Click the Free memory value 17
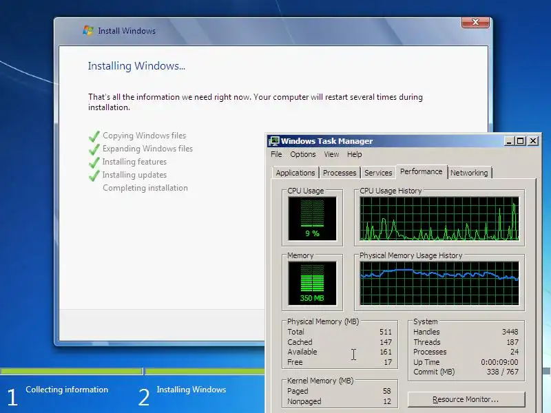Viewport: 551px width, 413px height. coord(388,362)
